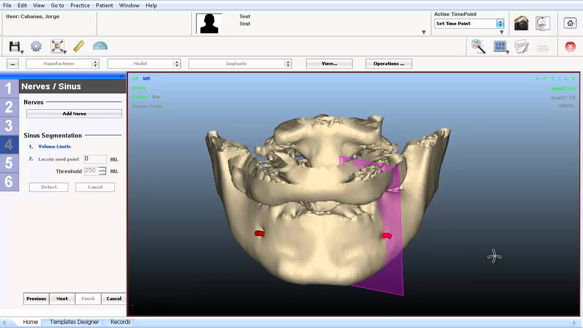Viewport: 583px width, 328px height.
Task: Click the magic wand wizard icon
Action: (x=478, y=46)
